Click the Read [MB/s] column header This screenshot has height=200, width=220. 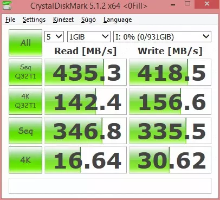coord(86,51)
